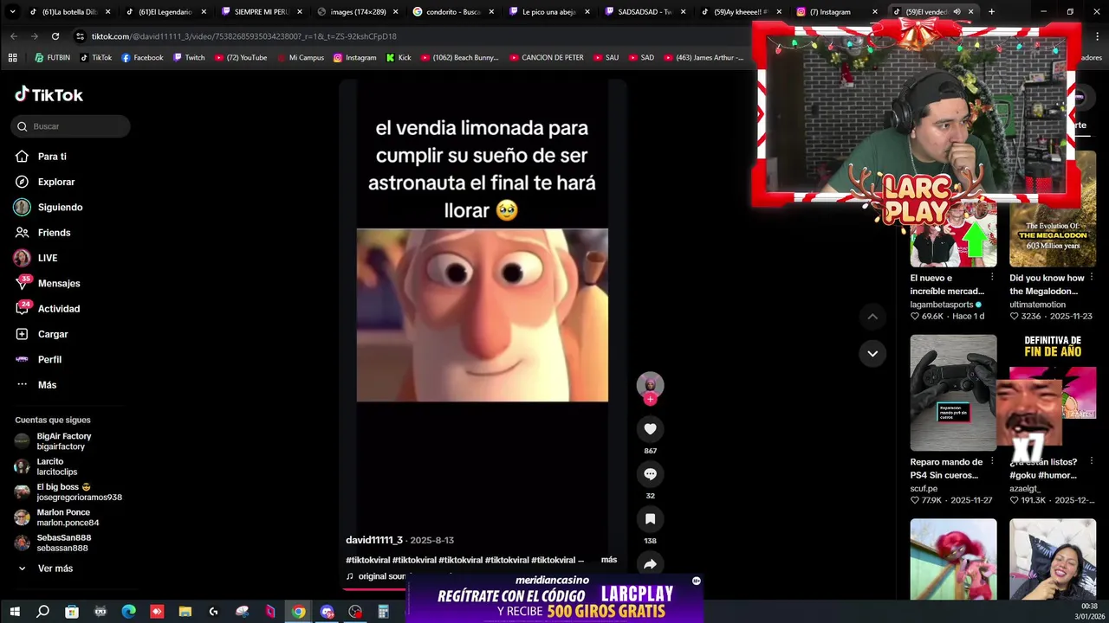Mute the active tab's audio icon
1109x623 pixels.
pyautogui.click(x=957, y=12)
